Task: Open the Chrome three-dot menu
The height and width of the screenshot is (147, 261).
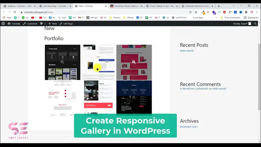Action: [x=257, y=12]
